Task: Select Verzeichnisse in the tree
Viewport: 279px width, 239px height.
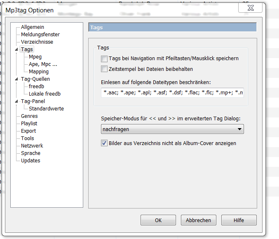Action: click(37, 42)
